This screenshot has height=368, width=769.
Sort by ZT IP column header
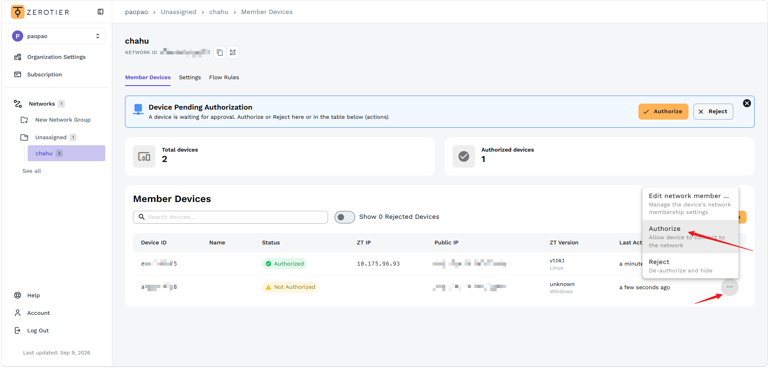pos(364,243)
